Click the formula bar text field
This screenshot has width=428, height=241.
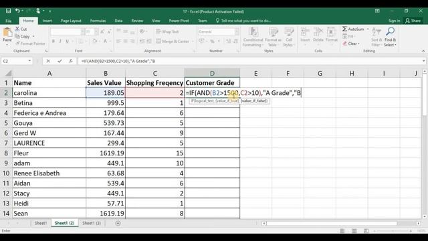pyautogui.click(x=249, y=61)
